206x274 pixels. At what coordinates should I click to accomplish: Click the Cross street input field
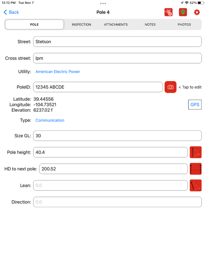(x=117, y=58)
